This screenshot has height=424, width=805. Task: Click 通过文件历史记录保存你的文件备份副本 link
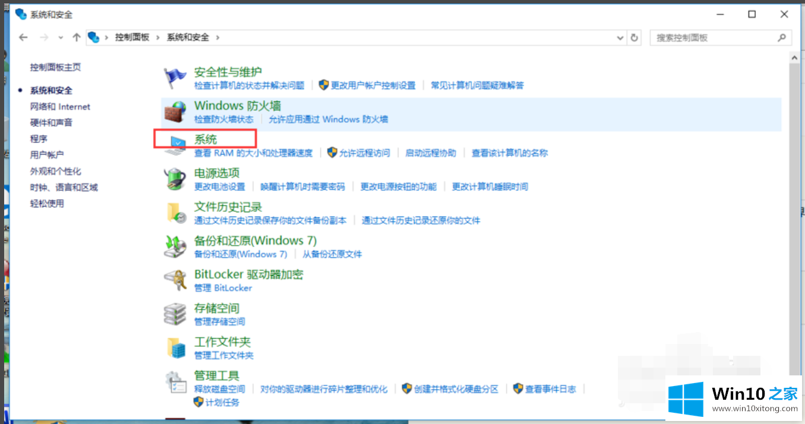pyautogui.click(x=270, y=221)
